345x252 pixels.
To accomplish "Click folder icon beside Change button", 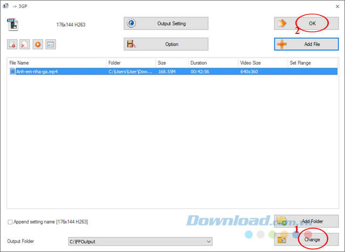I will pos(282,240).
